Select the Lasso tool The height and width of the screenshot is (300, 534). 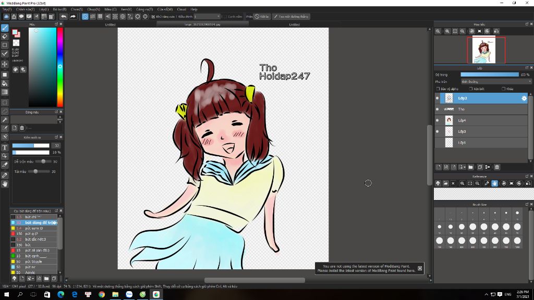5,111
